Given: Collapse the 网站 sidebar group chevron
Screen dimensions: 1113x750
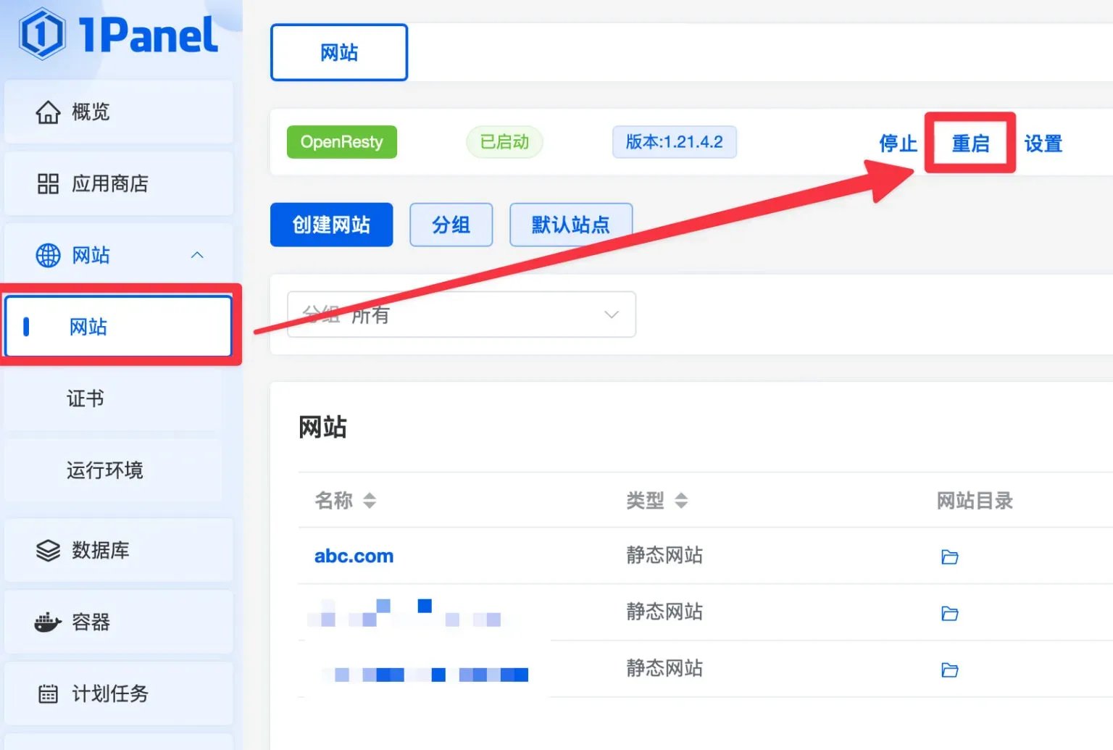Looking at the screenshot, I should click(x=197, y=255).
